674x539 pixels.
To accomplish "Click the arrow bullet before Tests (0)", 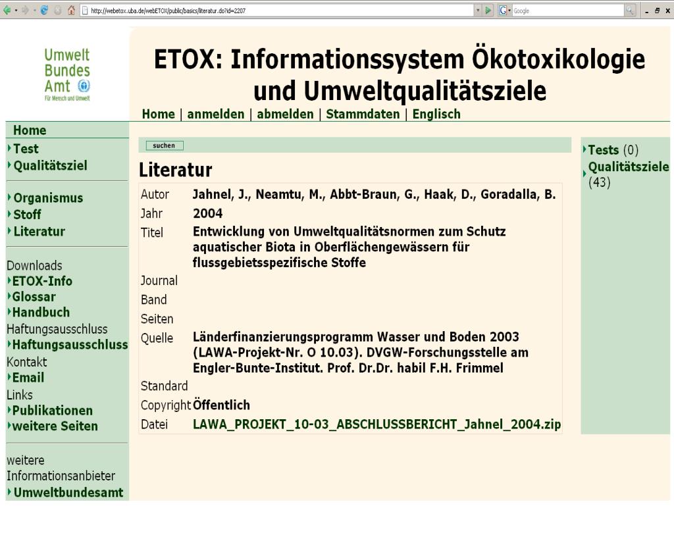I will 584,149.
